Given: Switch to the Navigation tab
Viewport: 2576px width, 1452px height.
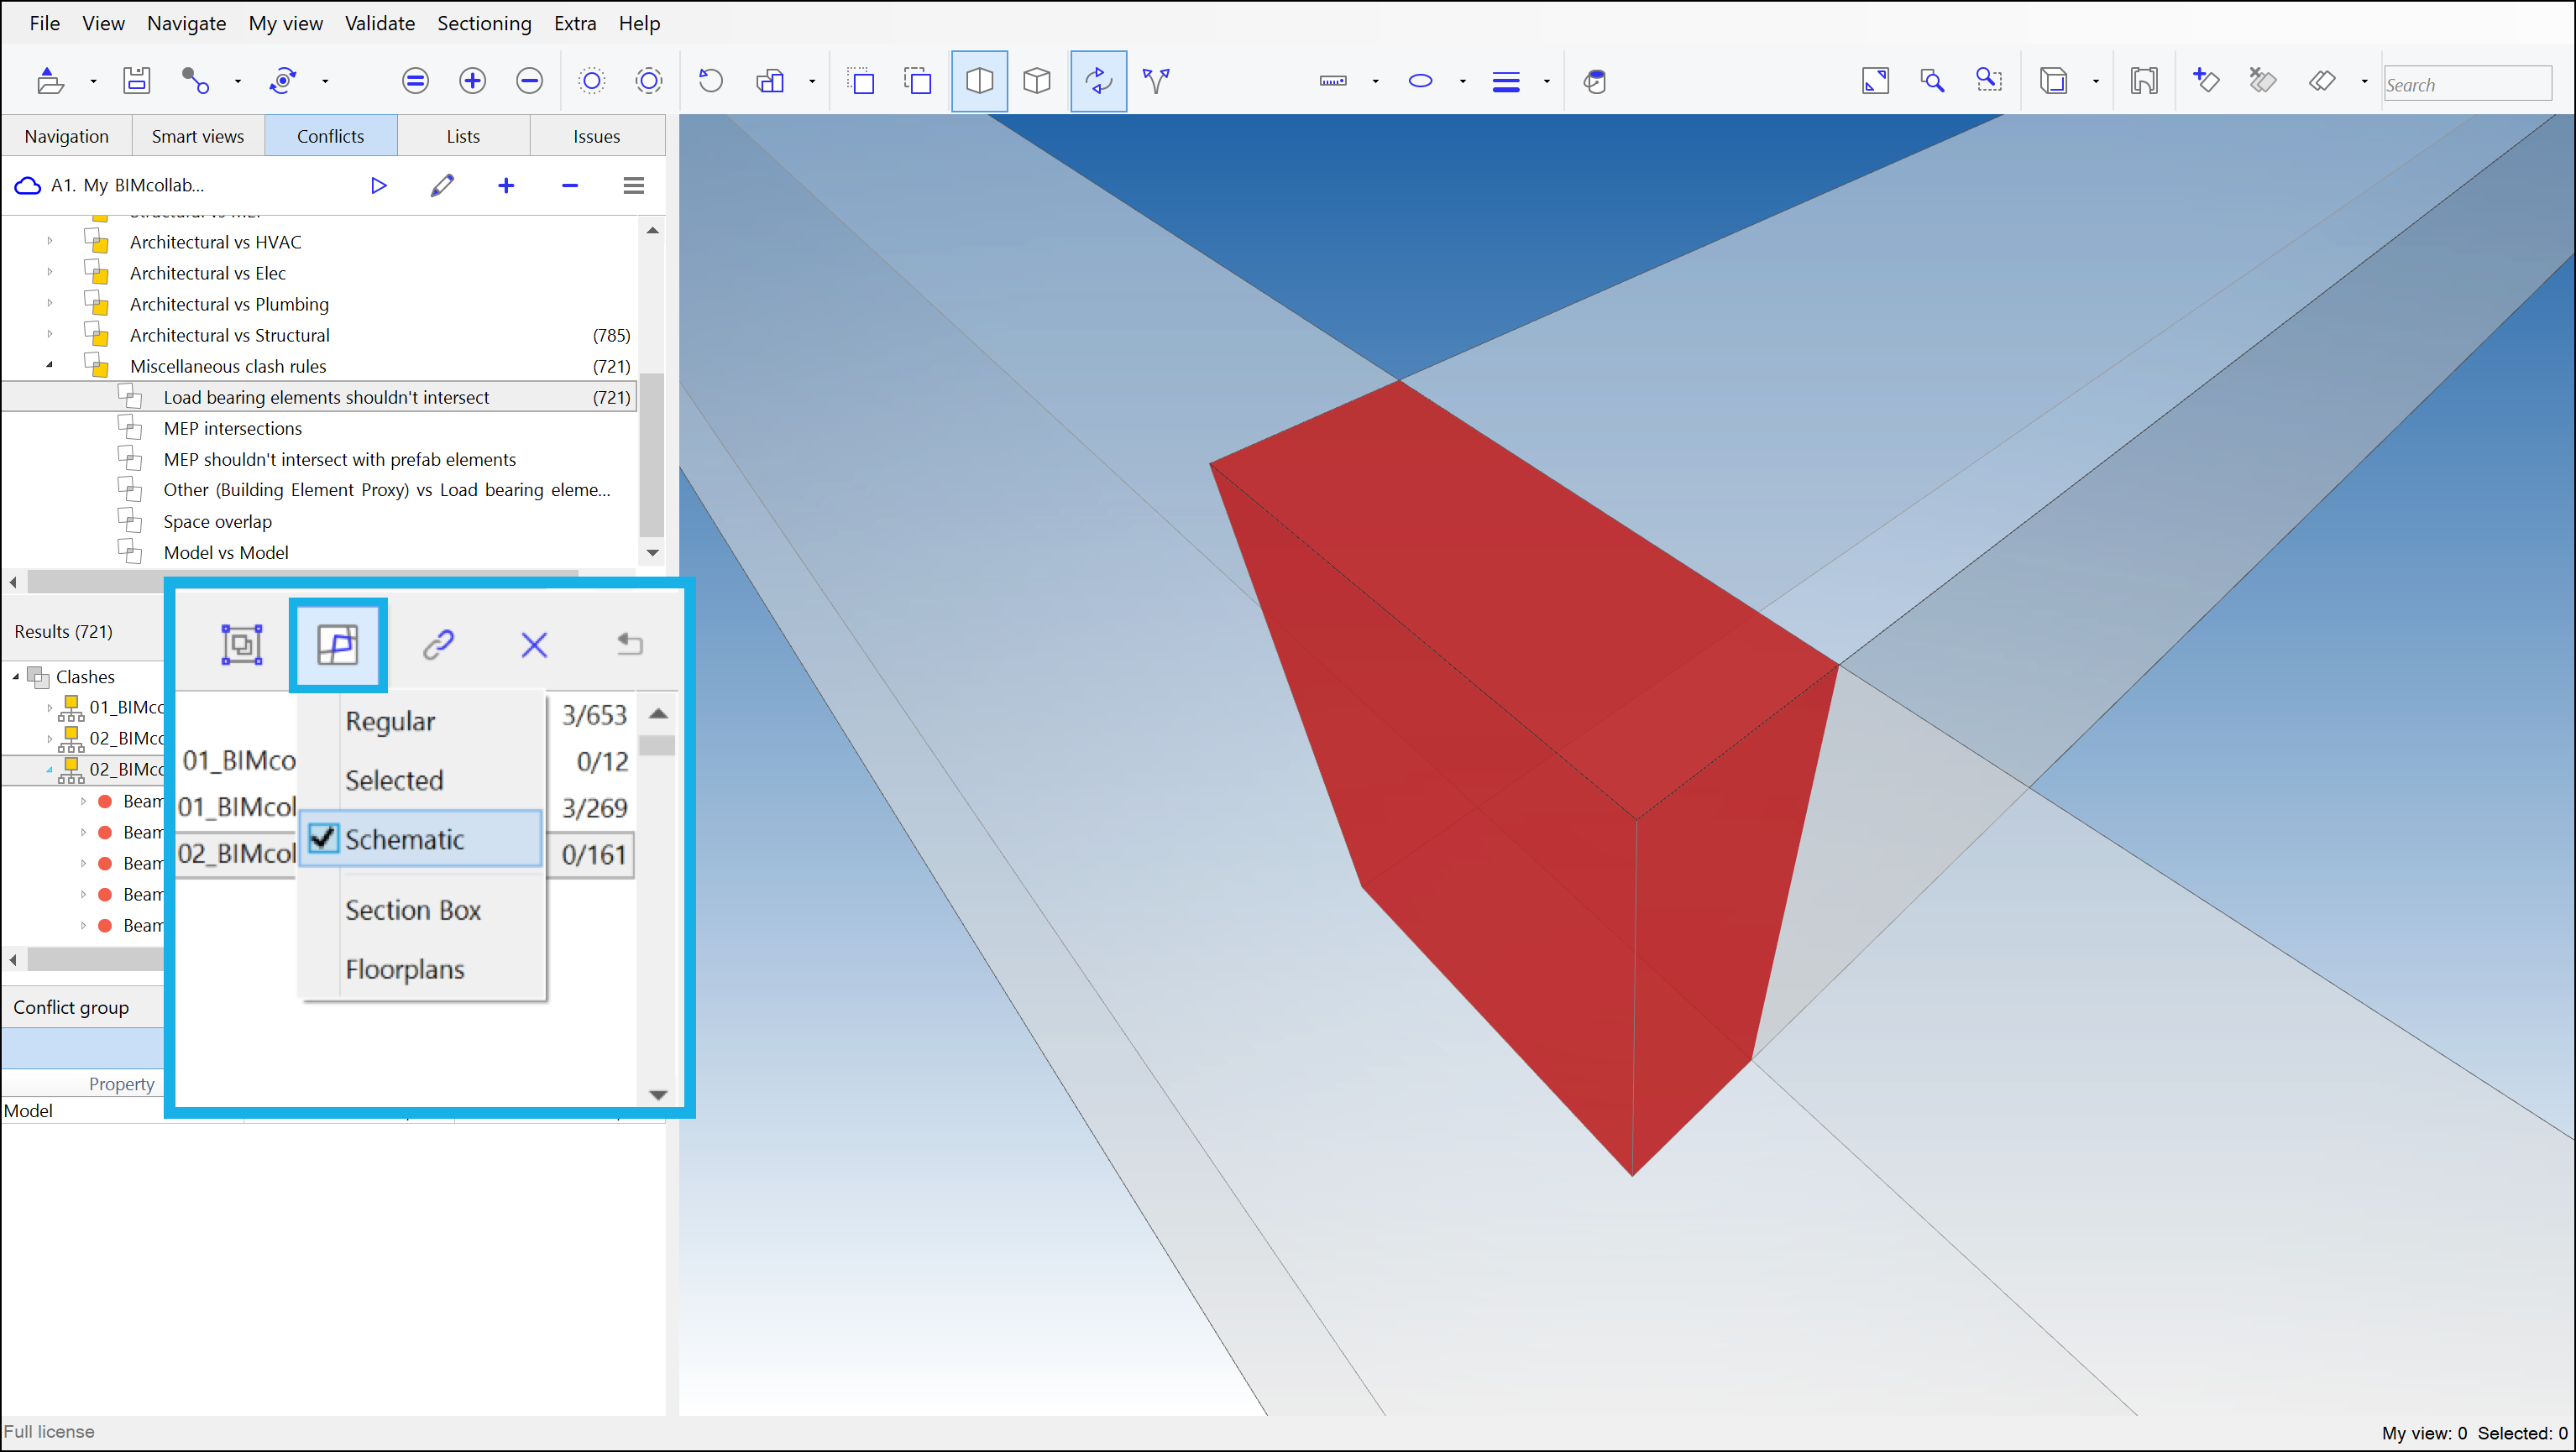Looking at the screenshot, I should coord(66,136).
